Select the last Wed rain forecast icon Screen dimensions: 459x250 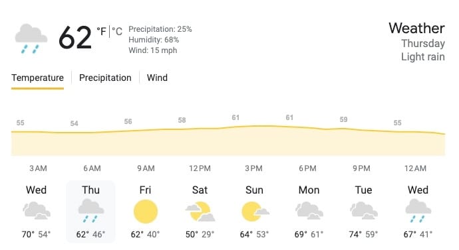pos(418,211)
